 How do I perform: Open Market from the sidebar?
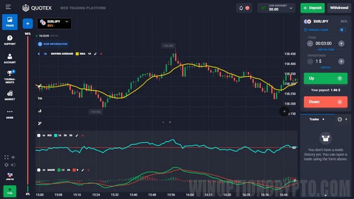pyautogui.click(x=10, y=95)
